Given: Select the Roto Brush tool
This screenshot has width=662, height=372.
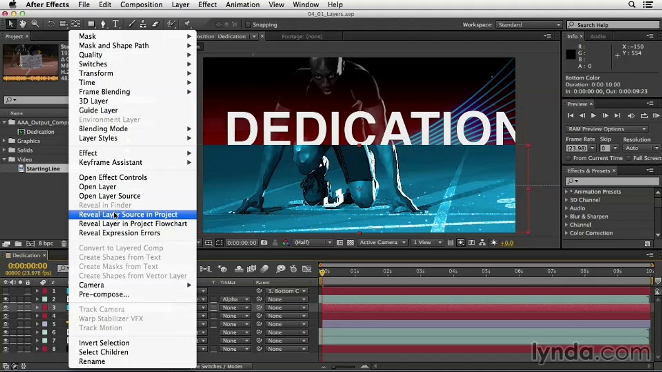Looking at the screenshot, I should click(171, 24).
